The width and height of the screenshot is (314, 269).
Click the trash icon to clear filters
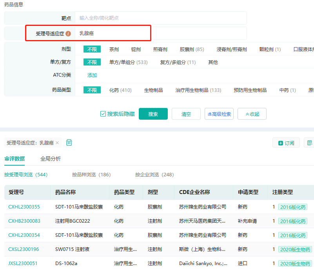tap(69, 143)
